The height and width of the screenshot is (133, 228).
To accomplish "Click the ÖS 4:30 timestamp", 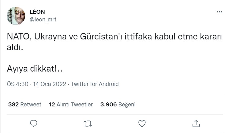I will pos(18,84).
